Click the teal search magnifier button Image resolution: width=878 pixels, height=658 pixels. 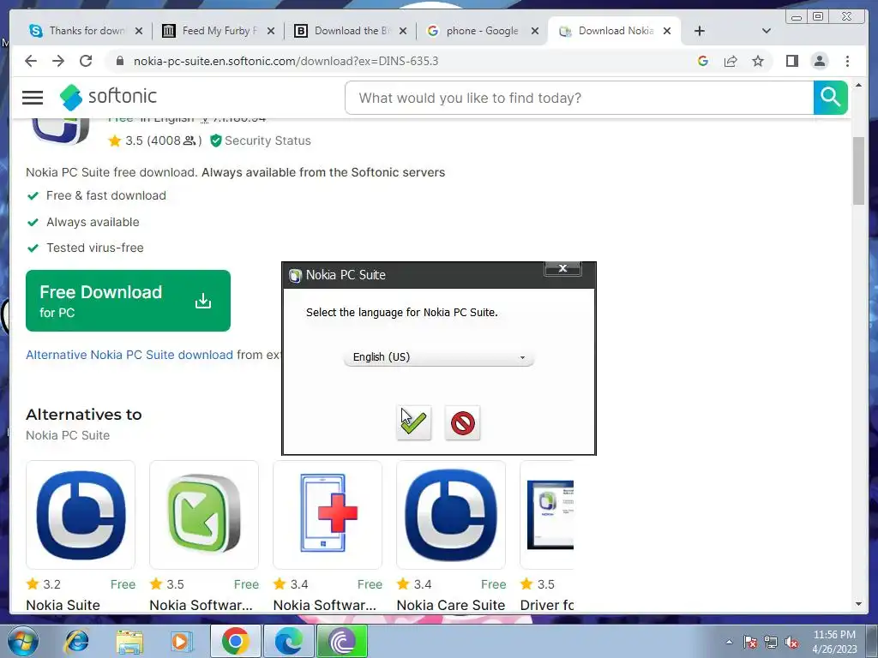point(830,98)
